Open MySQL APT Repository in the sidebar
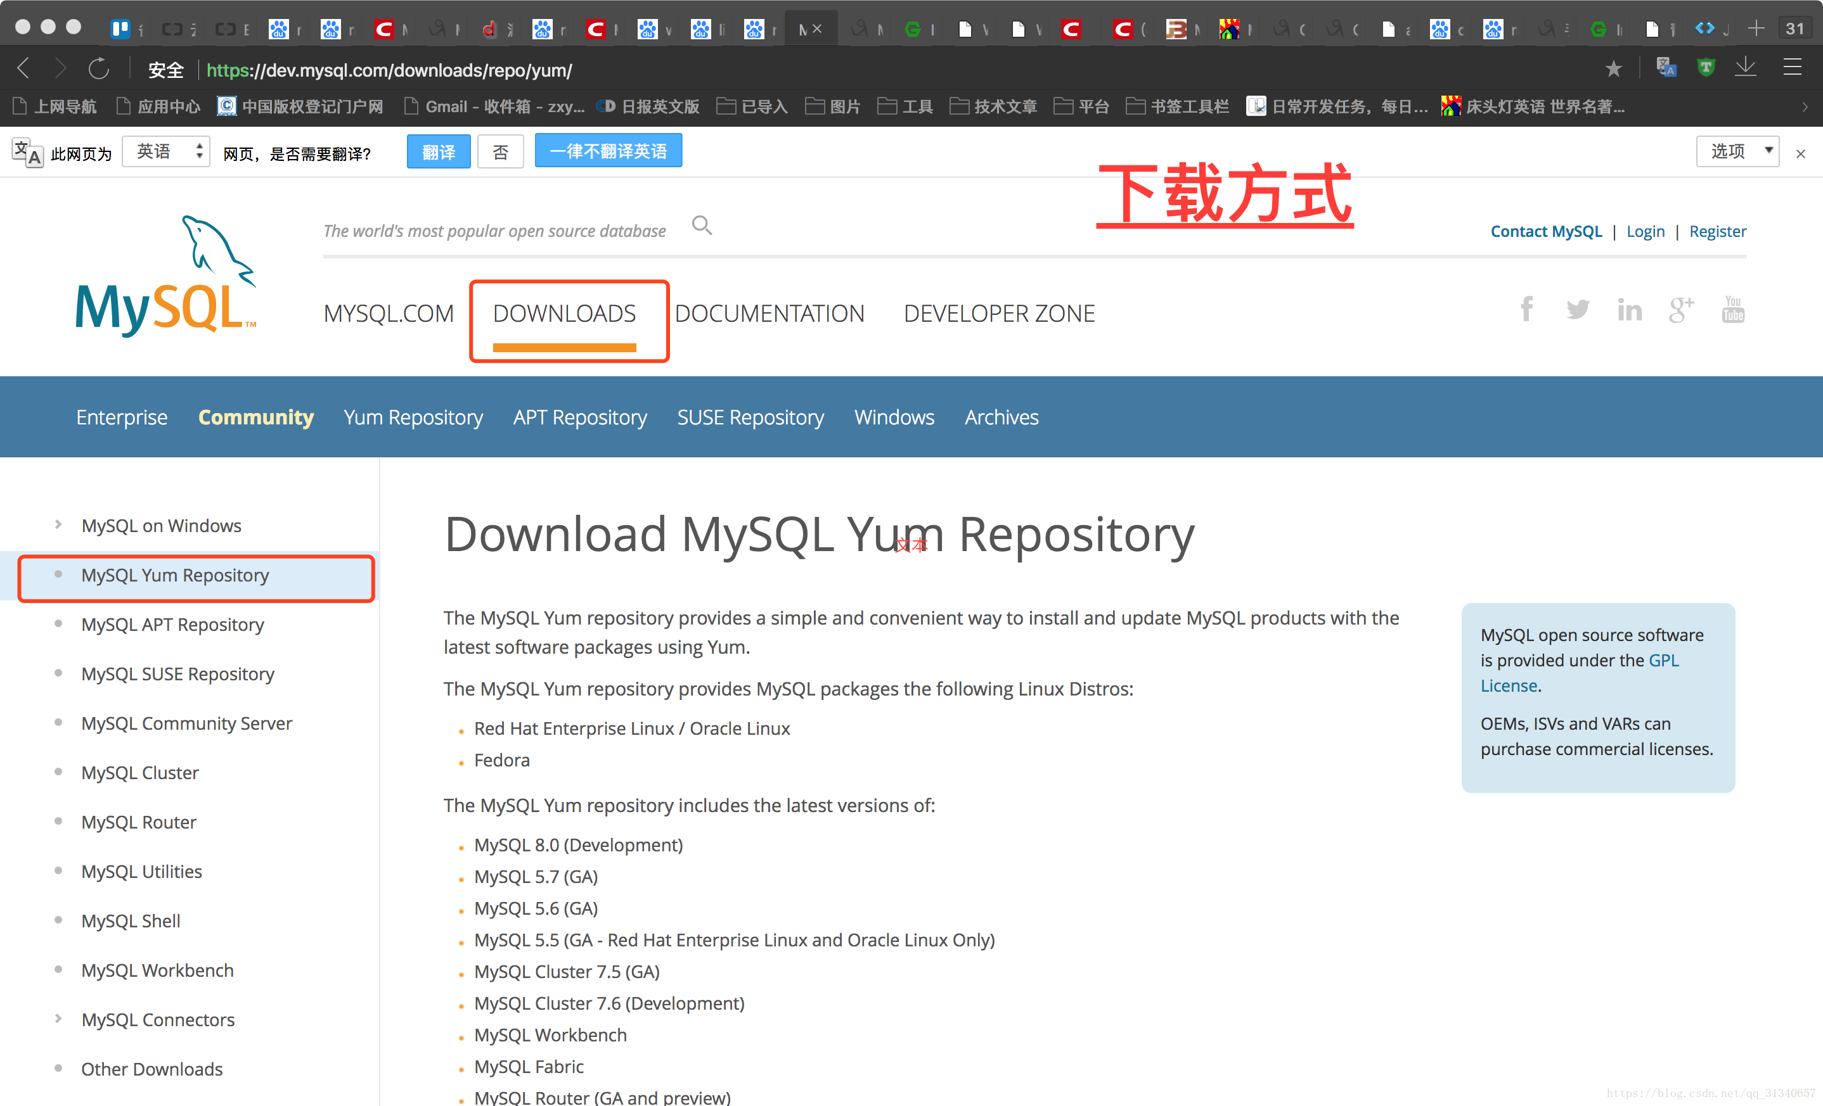 coord(172,625)
